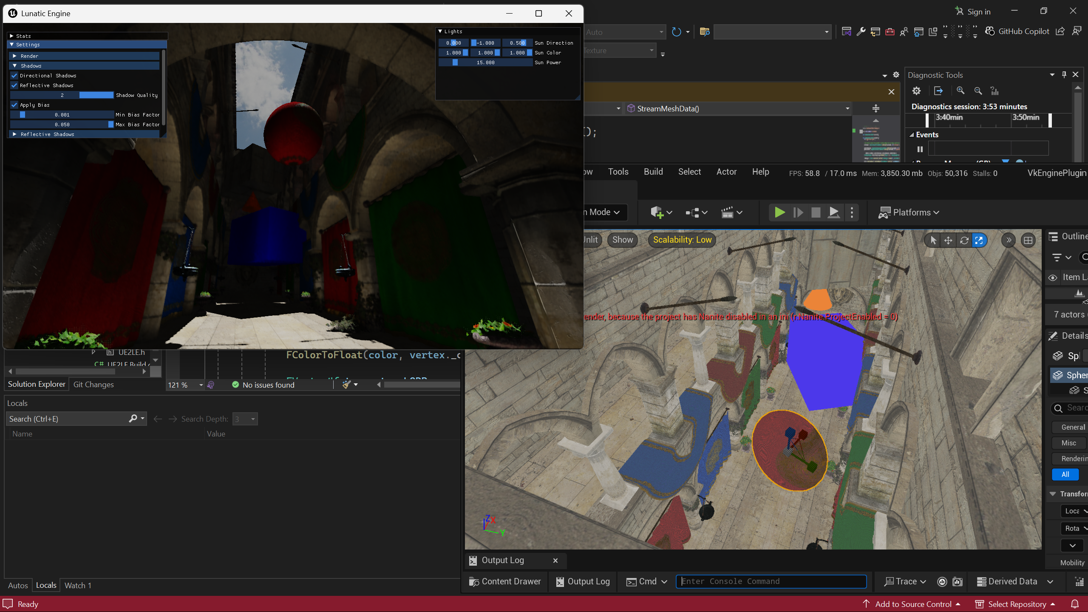Switch to the Git Changes tab

(x=93, y=385)
